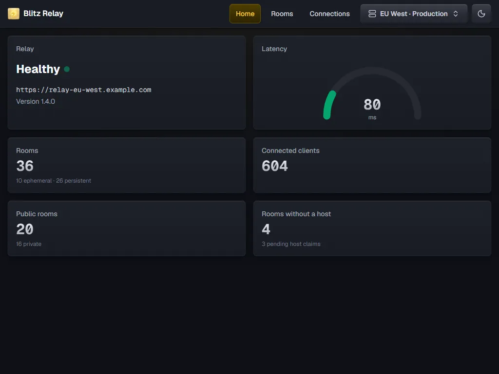Click the 10 ephemeral · 26 persistent text
The image size is (499, 374).
point(54,181)
